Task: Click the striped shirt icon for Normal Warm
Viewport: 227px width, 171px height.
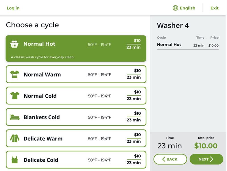Action: click(14, 74)
